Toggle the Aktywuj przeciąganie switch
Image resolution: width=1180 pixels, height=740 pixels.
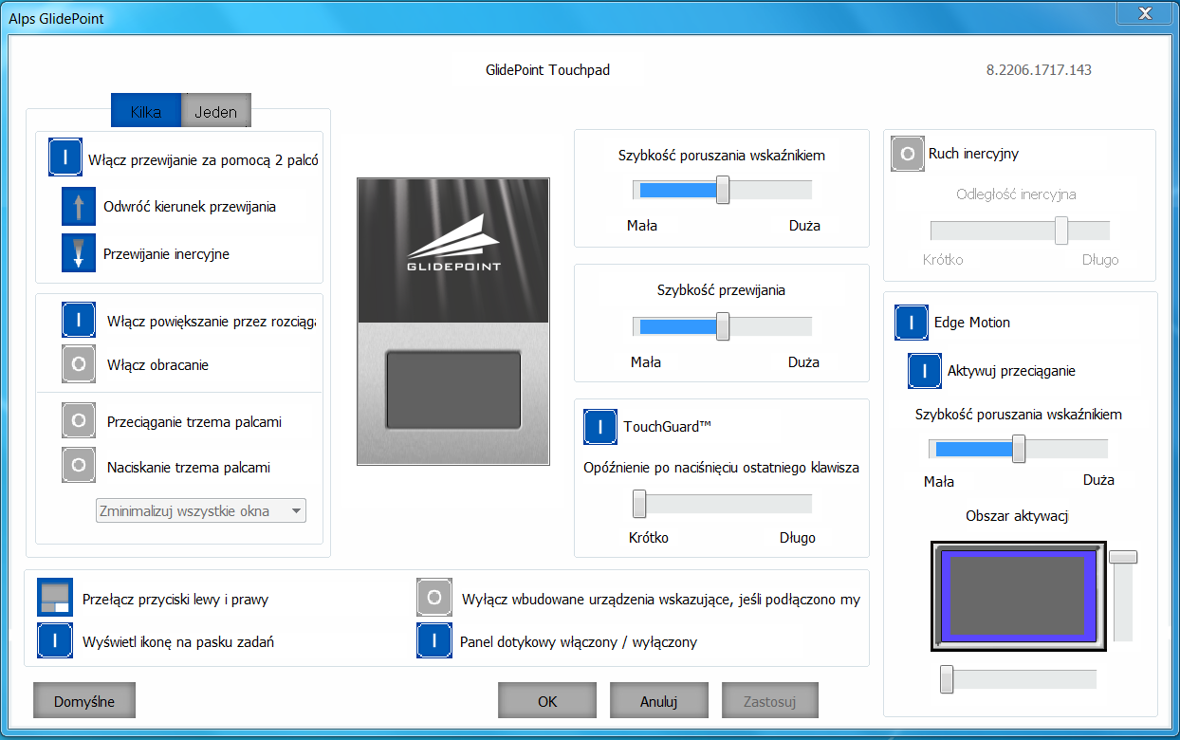tap(925, 371)
